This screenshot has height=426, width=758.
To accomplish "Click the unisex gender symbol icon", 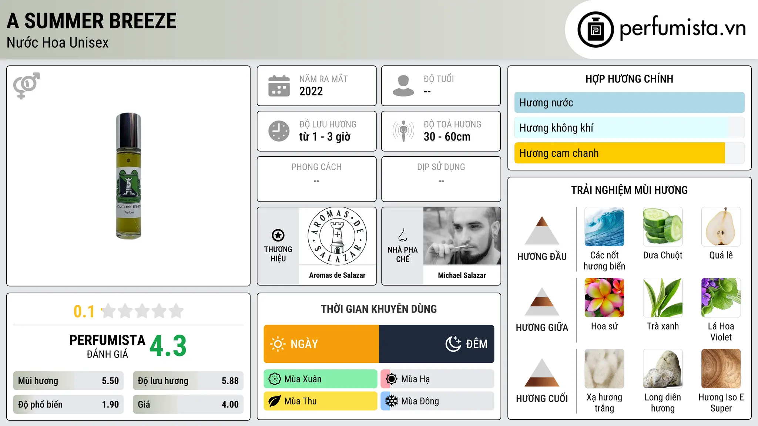I will click(26, 85).
